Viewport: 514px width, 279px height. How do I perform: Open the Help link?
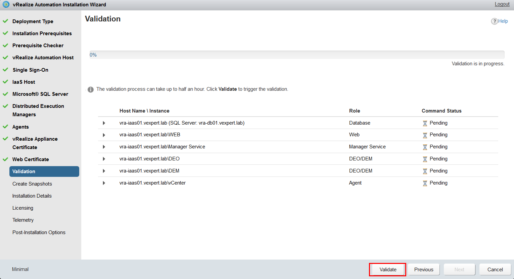[x=503, y=21]
